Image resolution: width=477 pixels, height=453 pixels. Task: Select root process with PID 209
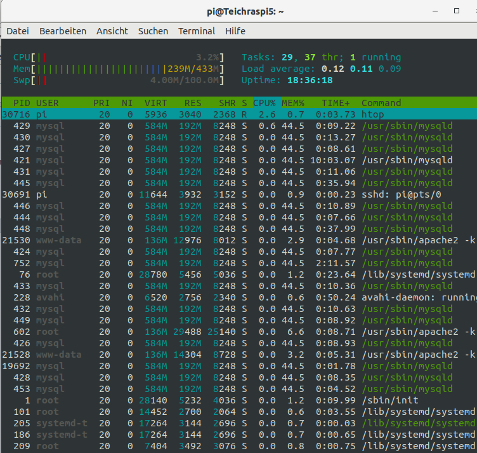[x=239, y=446]
